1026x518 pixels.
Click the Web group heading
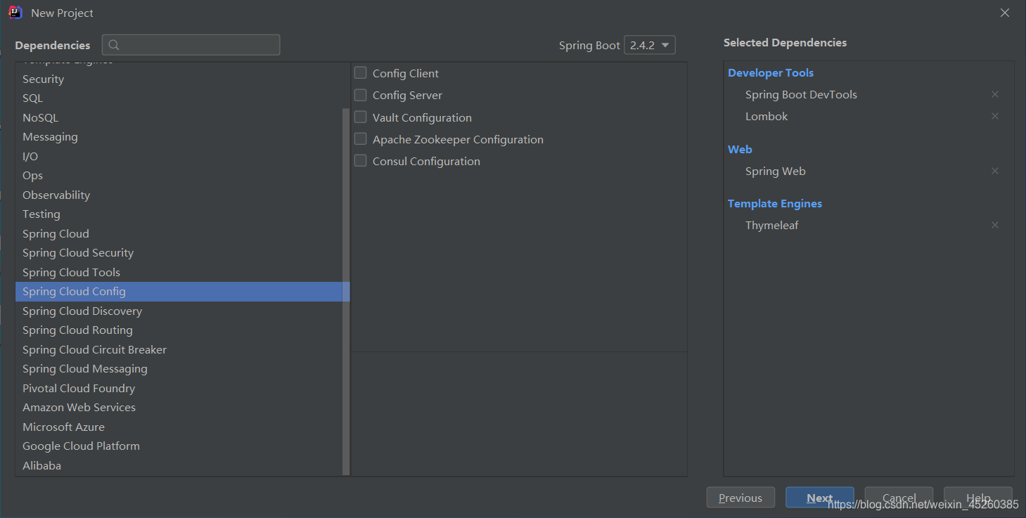pyautogui.click(x=740, y=150)
